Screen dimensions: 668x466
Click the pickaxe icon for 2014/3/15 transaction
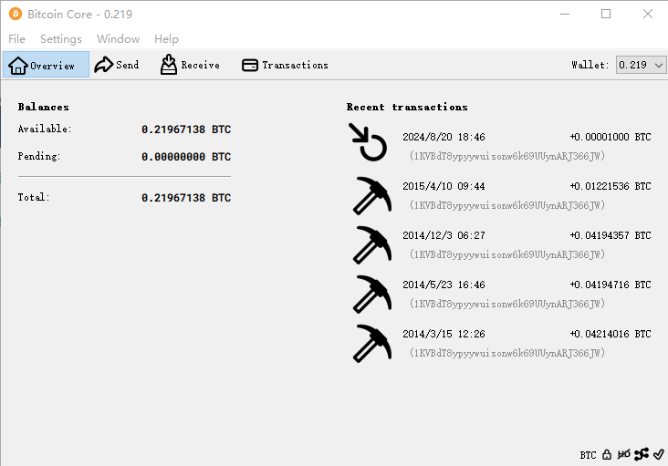pos(371,342)
